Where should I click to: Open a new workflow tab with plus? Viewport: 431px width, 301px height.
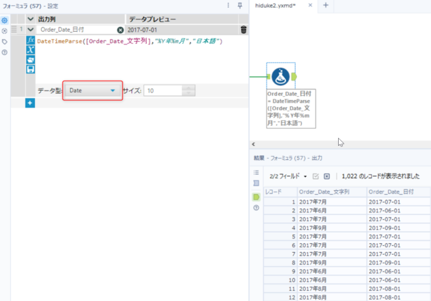326,5
